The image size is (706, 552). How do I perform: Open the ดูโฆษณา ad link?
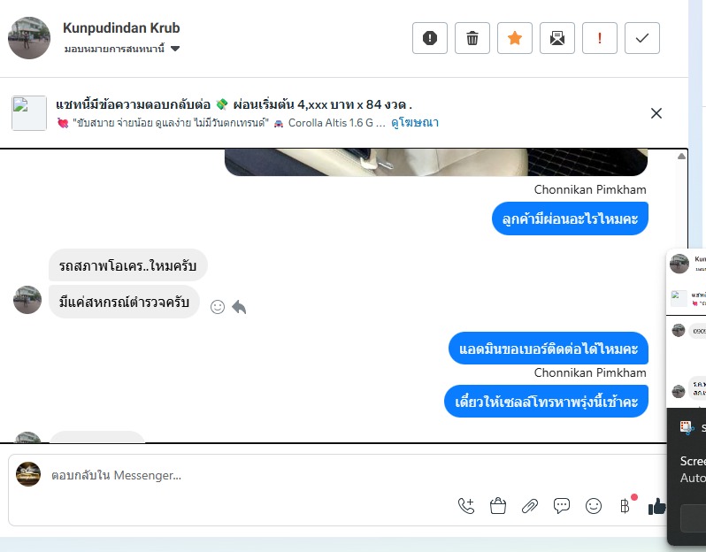tap(415, 122)
